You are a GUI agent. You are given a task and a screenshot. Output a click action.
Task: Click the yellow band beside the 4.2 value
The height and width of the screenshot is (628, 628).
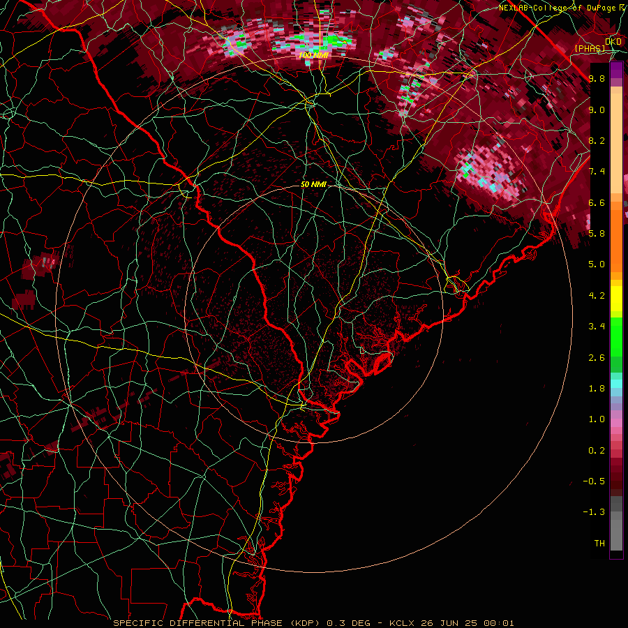[x=616, y=299]
